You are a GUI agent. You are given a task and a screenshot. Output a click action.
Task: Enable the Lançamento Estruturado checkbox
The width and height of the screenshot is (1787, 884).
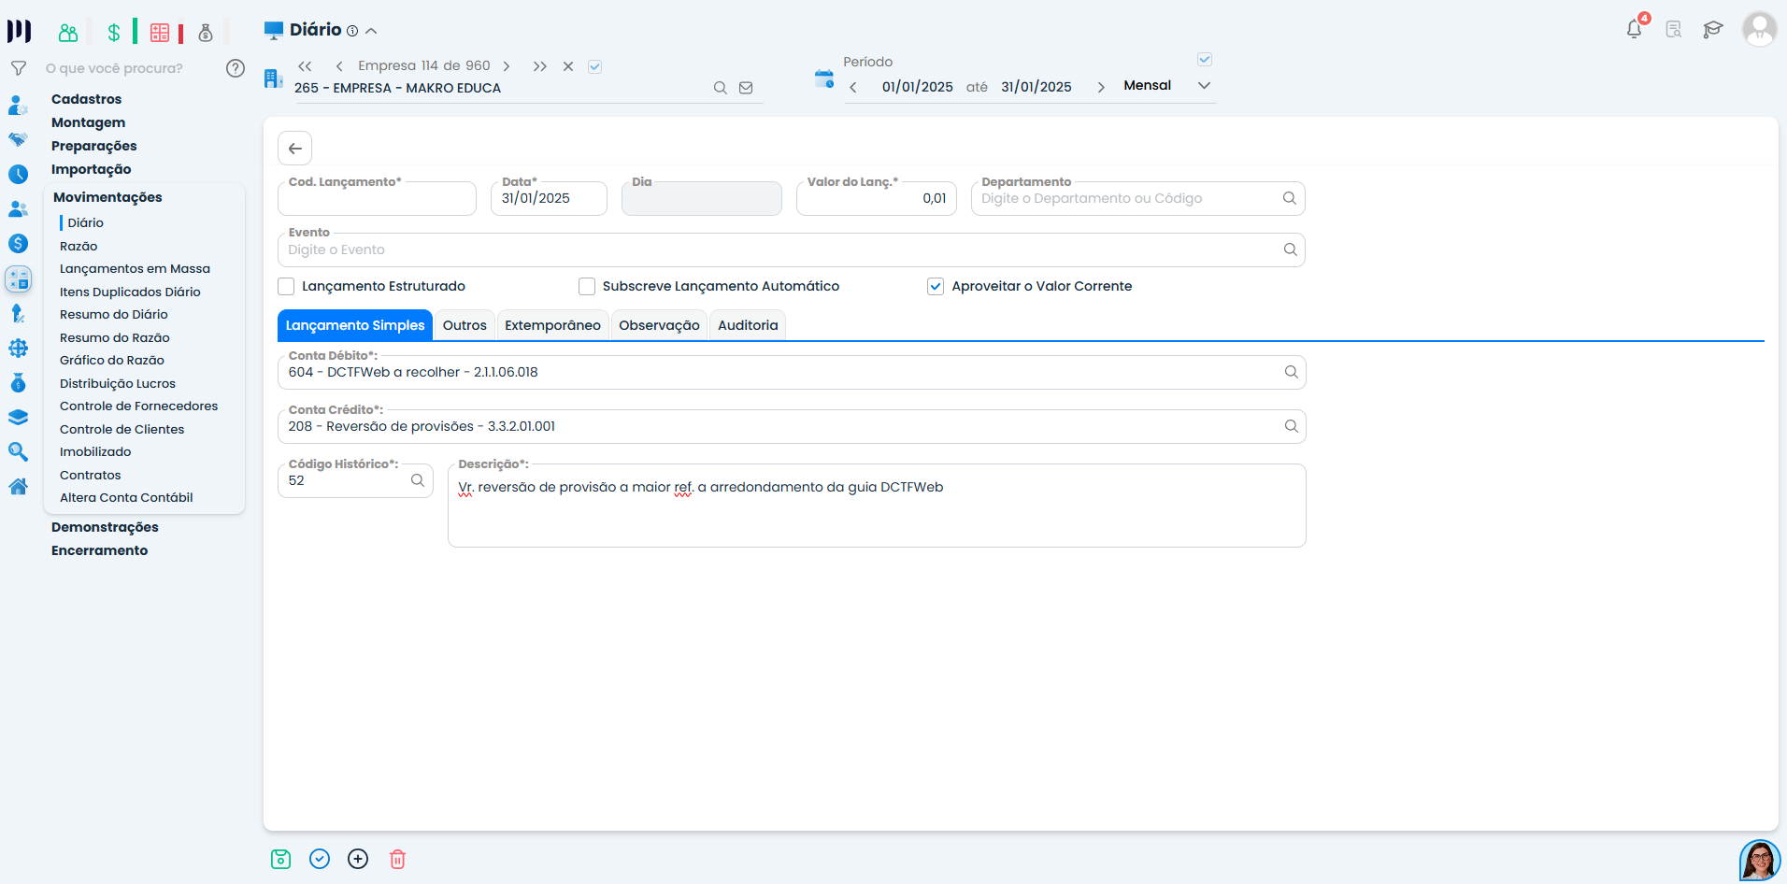click(x=286, y=286)
